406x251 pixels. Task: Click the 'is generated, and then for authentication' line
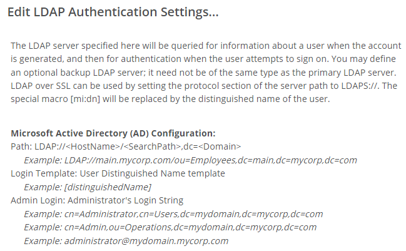point(203,59)
